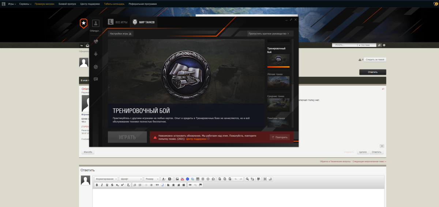
Task: Open the launcher notifications icon in sidebar
Action: pos(96,42)
